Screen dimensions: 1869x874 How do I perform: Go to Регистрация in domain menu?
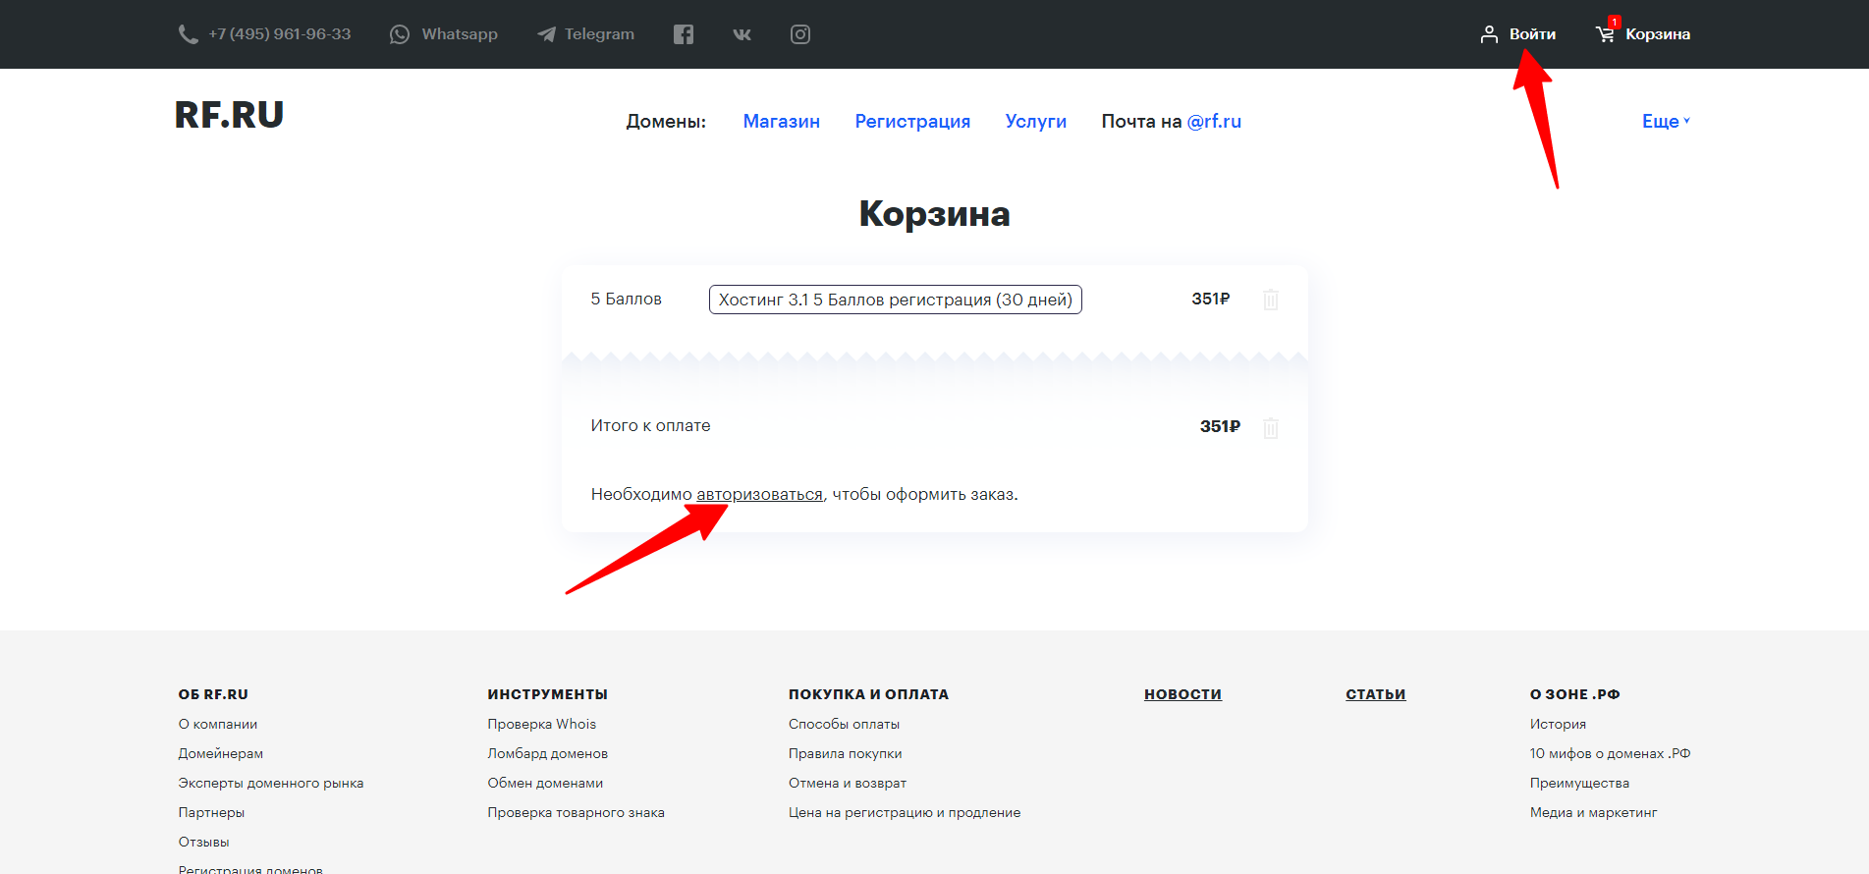click(911, 121)
